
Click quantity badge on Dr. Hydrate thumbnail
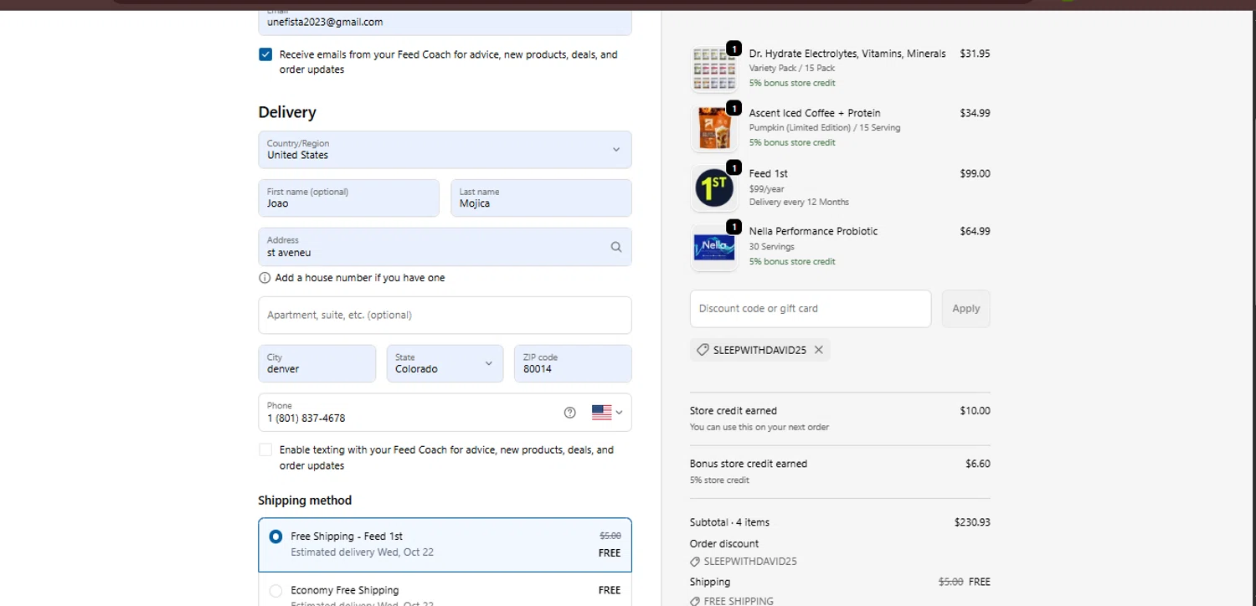point(734,49)
